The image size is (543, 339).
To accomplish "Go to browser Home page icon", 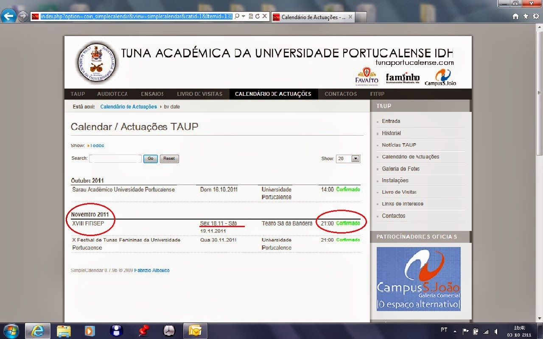I will [515, 17].
